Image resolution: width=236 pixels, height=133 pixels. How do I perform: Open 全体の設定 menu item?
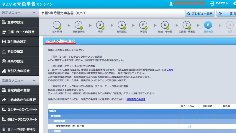click(19, 22)
